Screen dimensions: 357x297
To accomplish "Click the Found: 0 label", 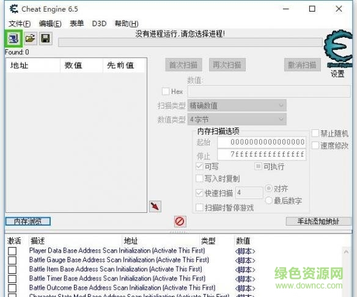I will tap(17, 52).
